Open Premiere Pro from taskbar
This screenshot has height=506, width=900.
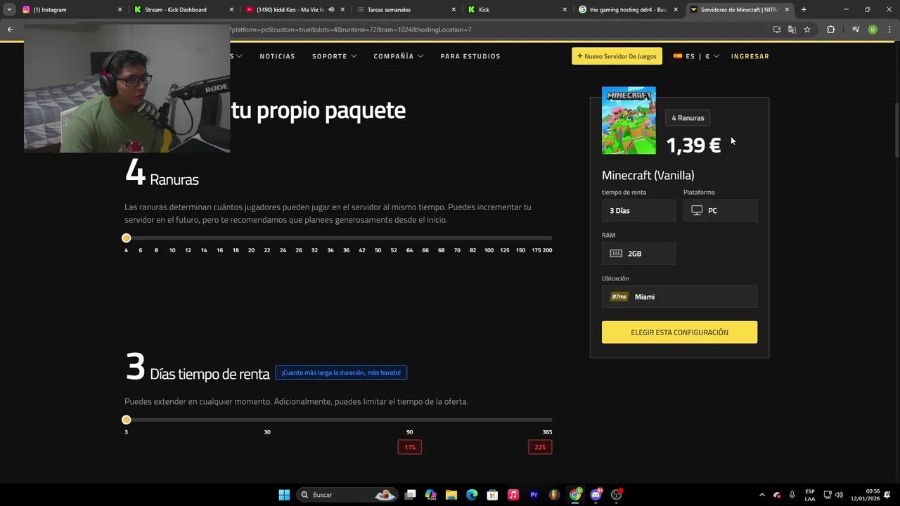click(x=534, y=495)
